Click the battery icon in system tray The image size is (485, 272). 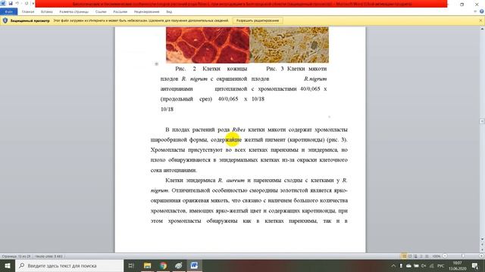(416, 265)
